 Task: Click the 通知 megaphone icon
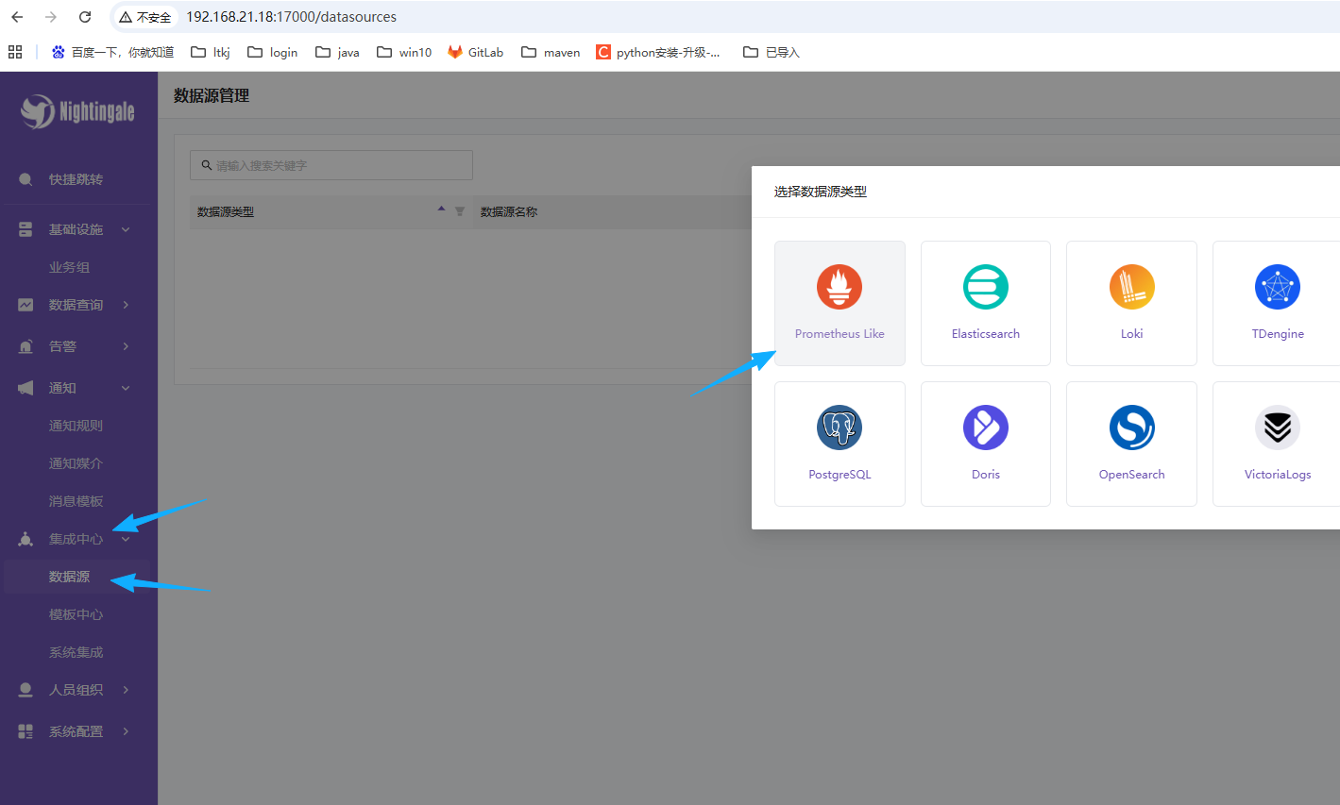(x=25, y=388)
